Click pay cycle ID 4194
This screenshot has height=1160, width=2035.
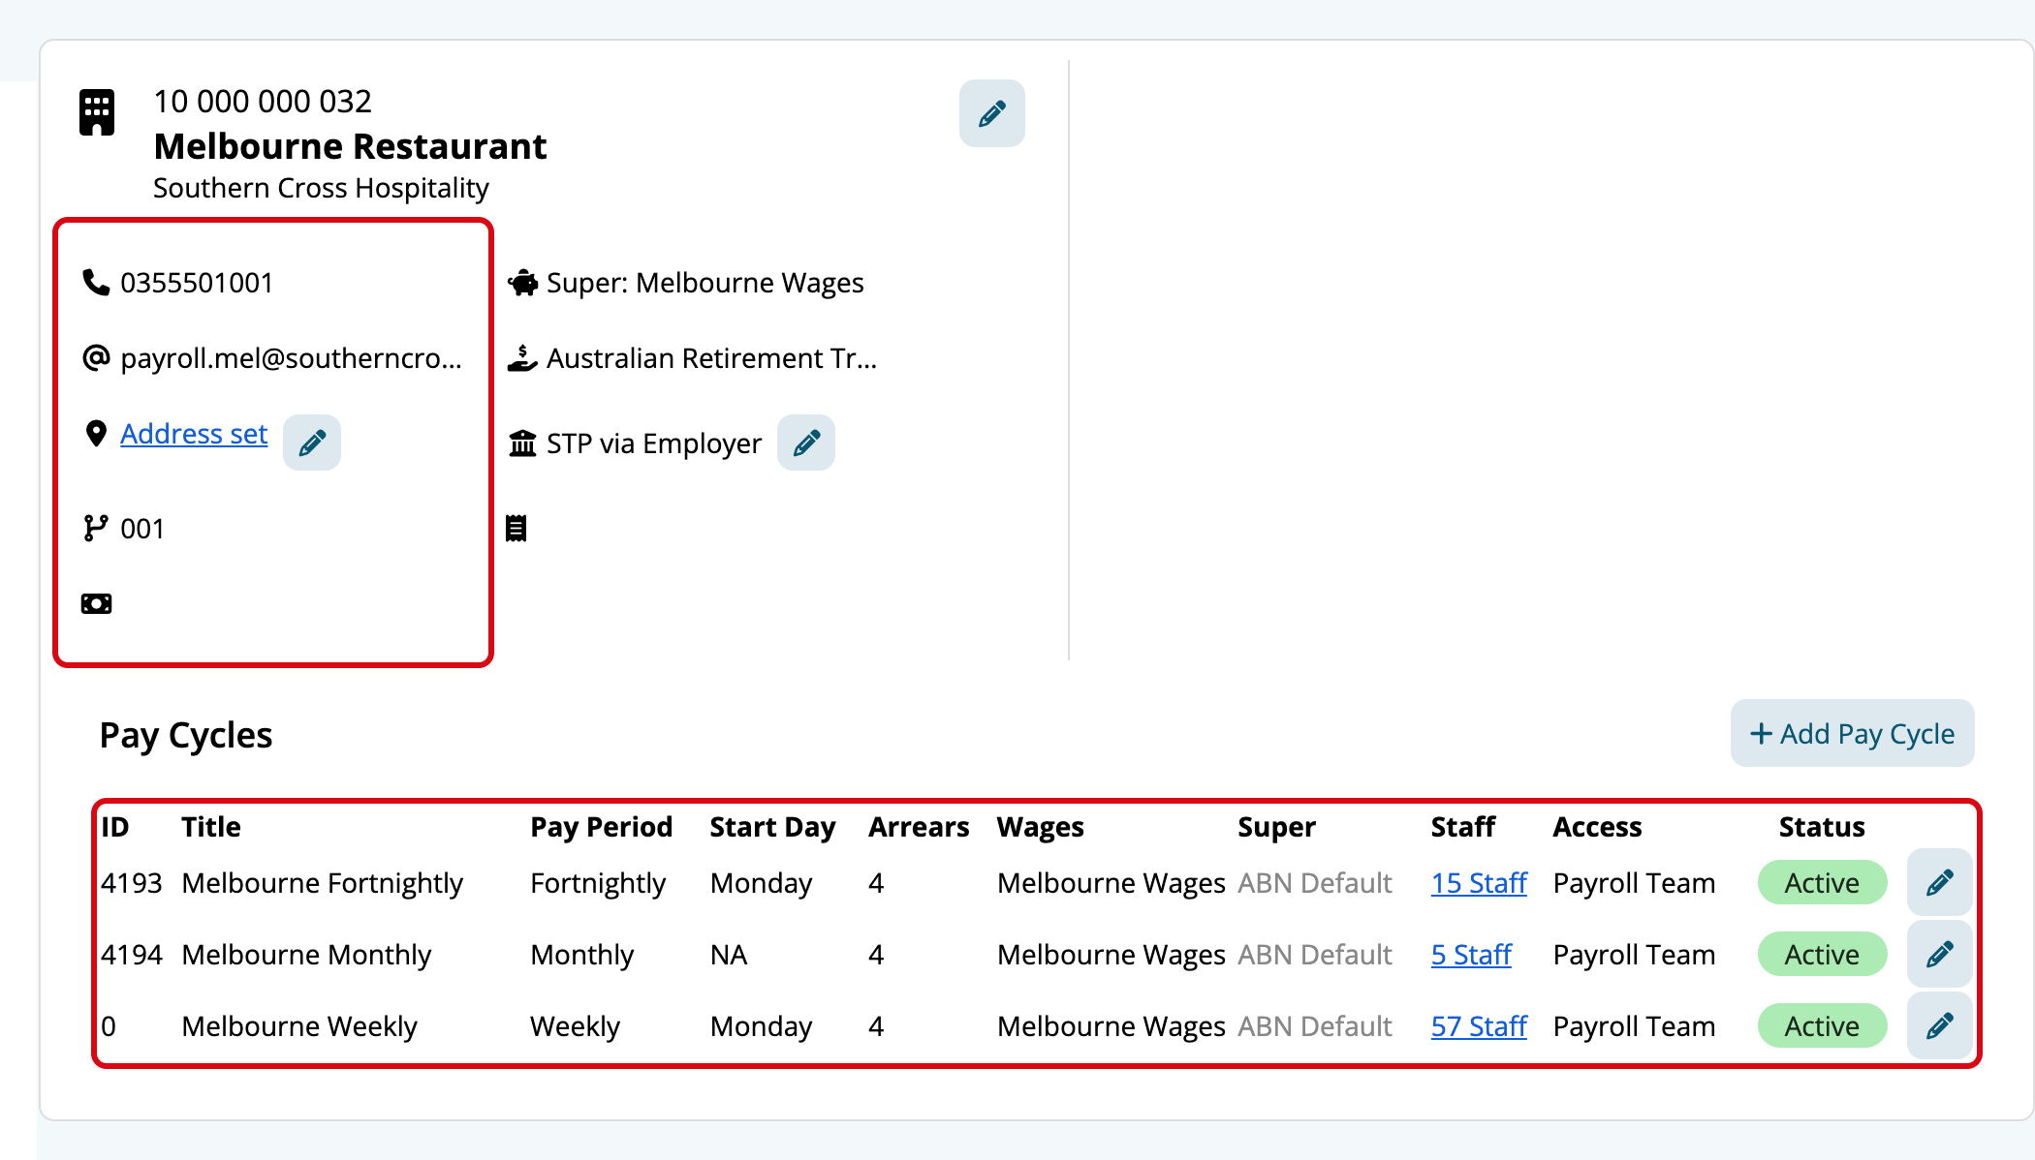pos(132,955)
